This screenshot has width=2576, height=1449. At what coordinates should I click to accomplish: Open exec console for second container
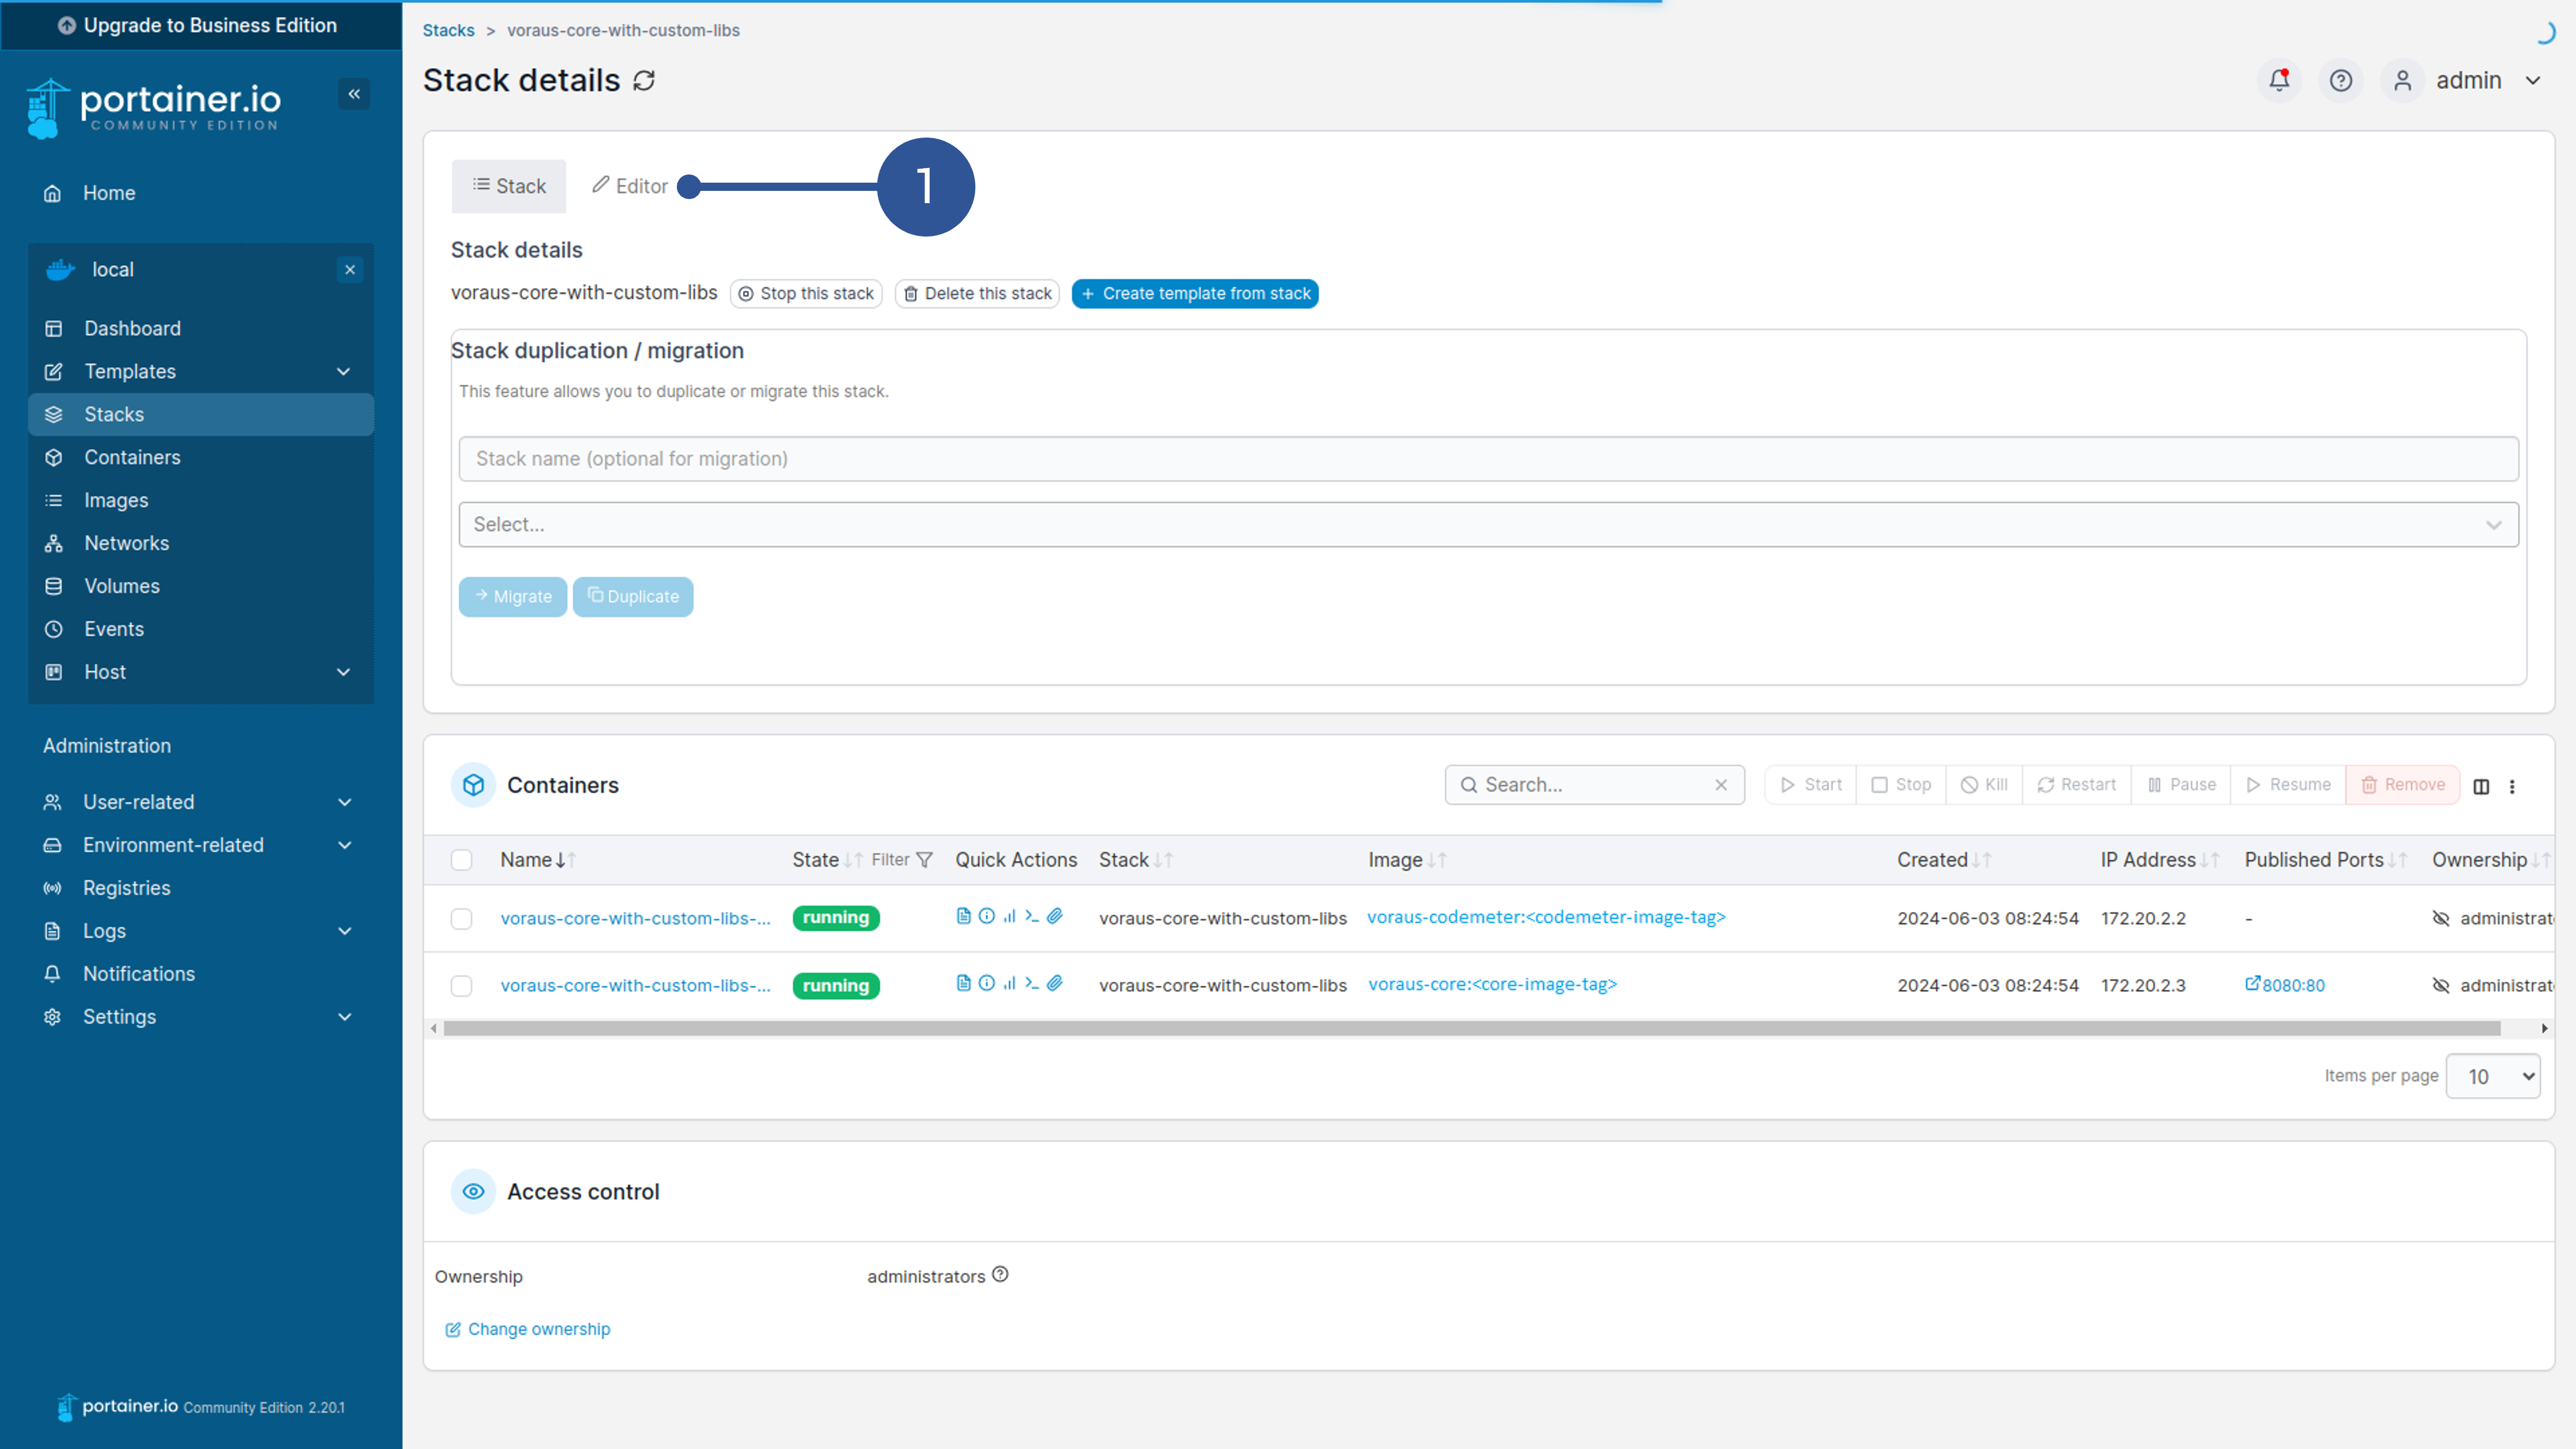[1031, 983]
